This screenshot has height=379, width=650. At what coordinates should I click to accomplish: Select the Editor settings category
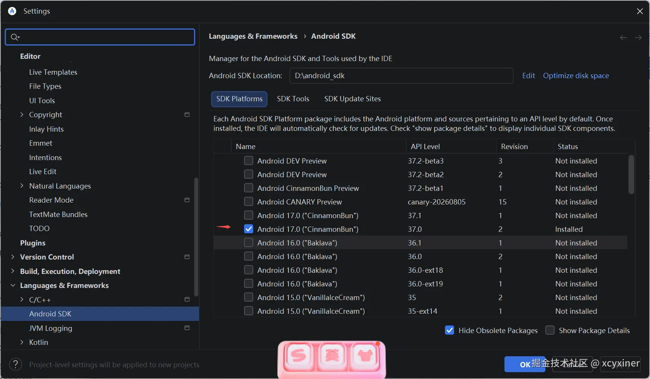pyautogui.click(x=30, y=56)
